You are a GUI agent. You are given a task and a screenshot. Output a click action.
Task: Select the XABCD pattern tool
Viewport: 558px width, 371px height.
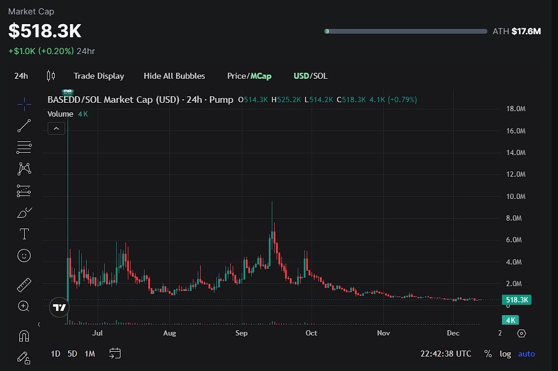(24, 169)
